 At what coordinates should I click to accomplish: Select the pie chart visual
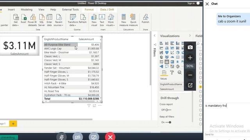[x=178, y=52]
